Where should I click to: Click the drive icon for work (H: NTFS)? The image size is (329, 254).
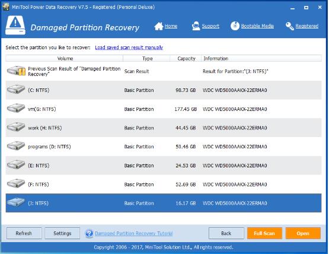pyautogui.click(x=16, y=128)
